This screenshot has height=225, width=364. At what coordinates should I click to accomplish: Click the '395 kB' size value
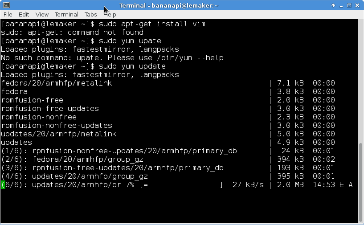pos(290,176)
